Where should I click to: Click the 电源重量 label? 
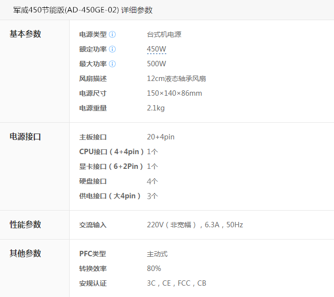pyautogui.click(x=93, y=108)
